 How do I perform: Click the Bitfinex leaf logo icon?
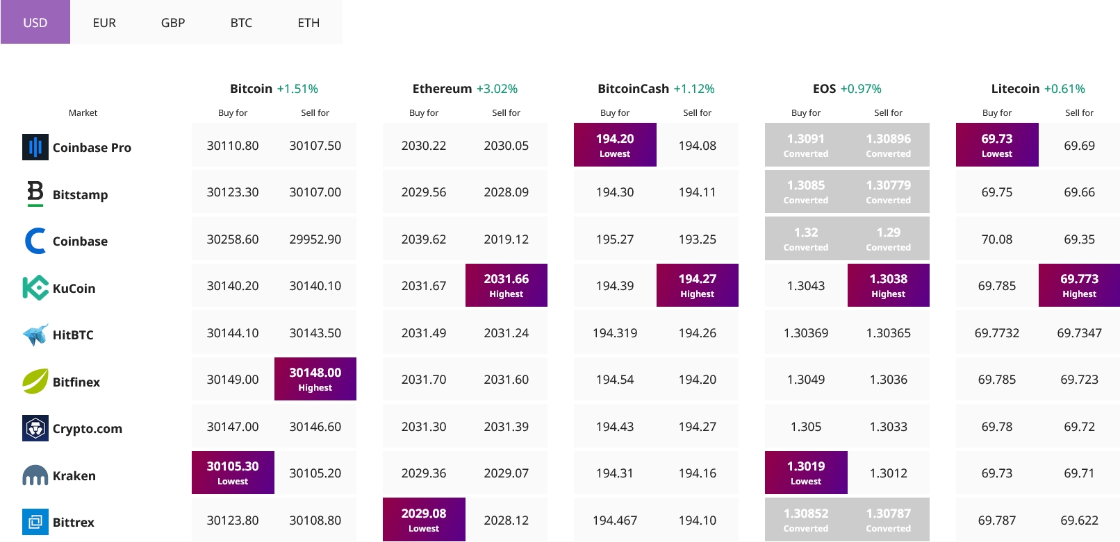pos(35,382)
